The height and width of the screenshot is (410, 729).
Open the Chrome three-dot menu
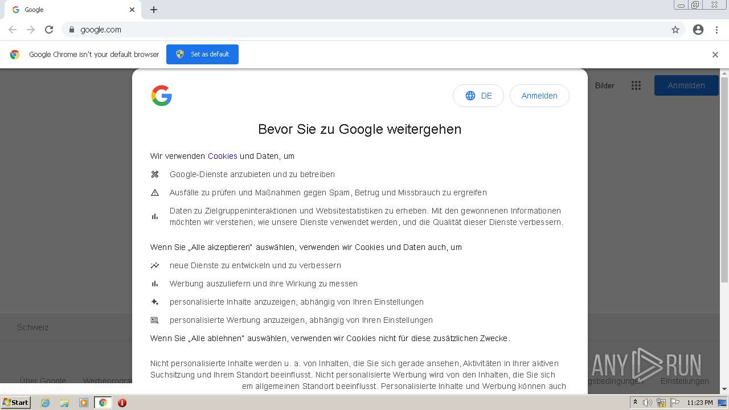(x=716, y=30)
